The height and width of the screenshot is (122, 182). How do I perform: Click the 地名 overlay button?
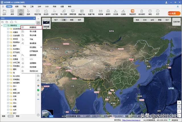click(137, 20)
